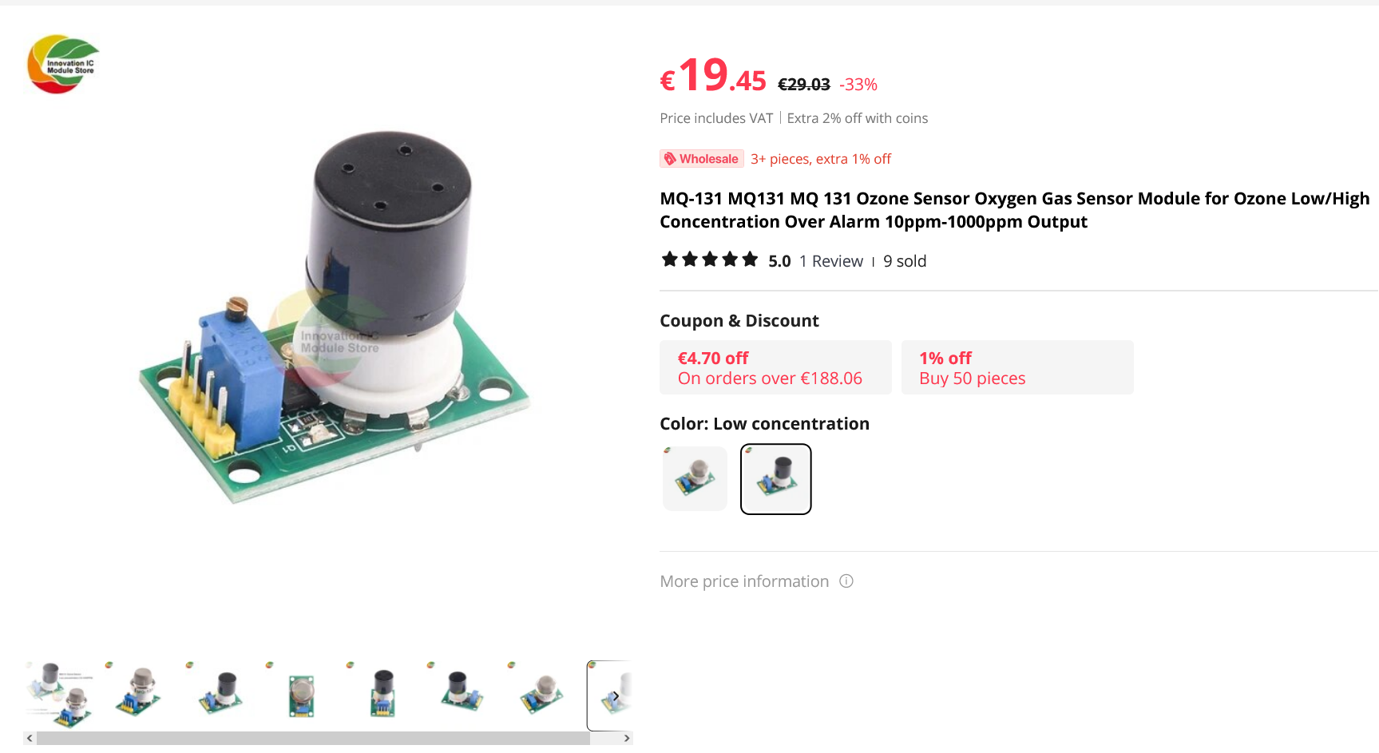The width and height of the screenshot is (1379, 753).
Task: Click the right arrow of the thumbnail scrollbar
Action: 627,739
